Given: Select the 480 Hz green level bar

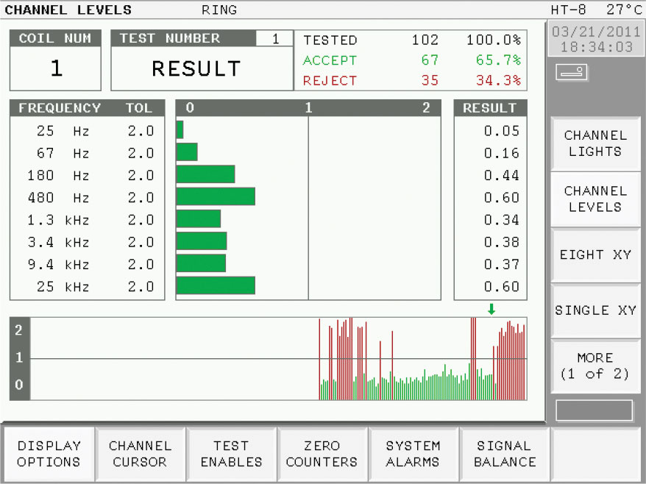Looking at the screenshot, I should 216,196.
